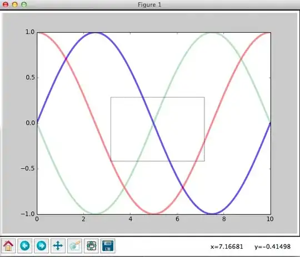Image resolution: width=300 pixels, height=257 pixels.
Task: Activate the Pan axes tool
Action: 58,246
